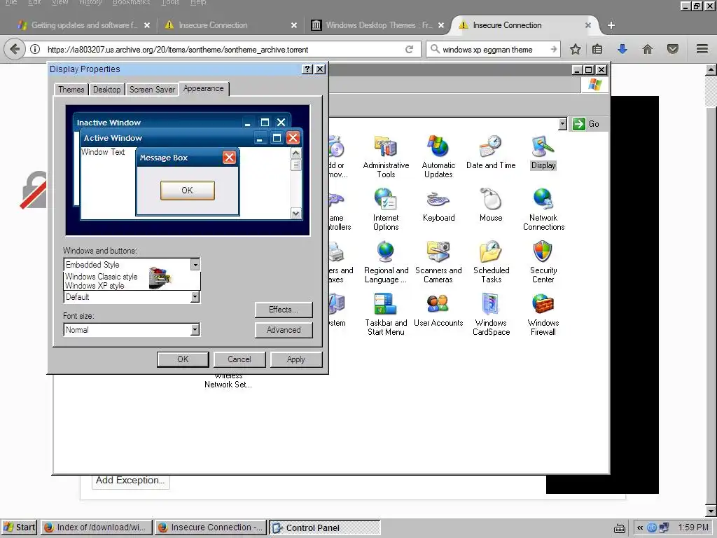
Task: Open Windows CardSpace icon
Action: (491, 315)
